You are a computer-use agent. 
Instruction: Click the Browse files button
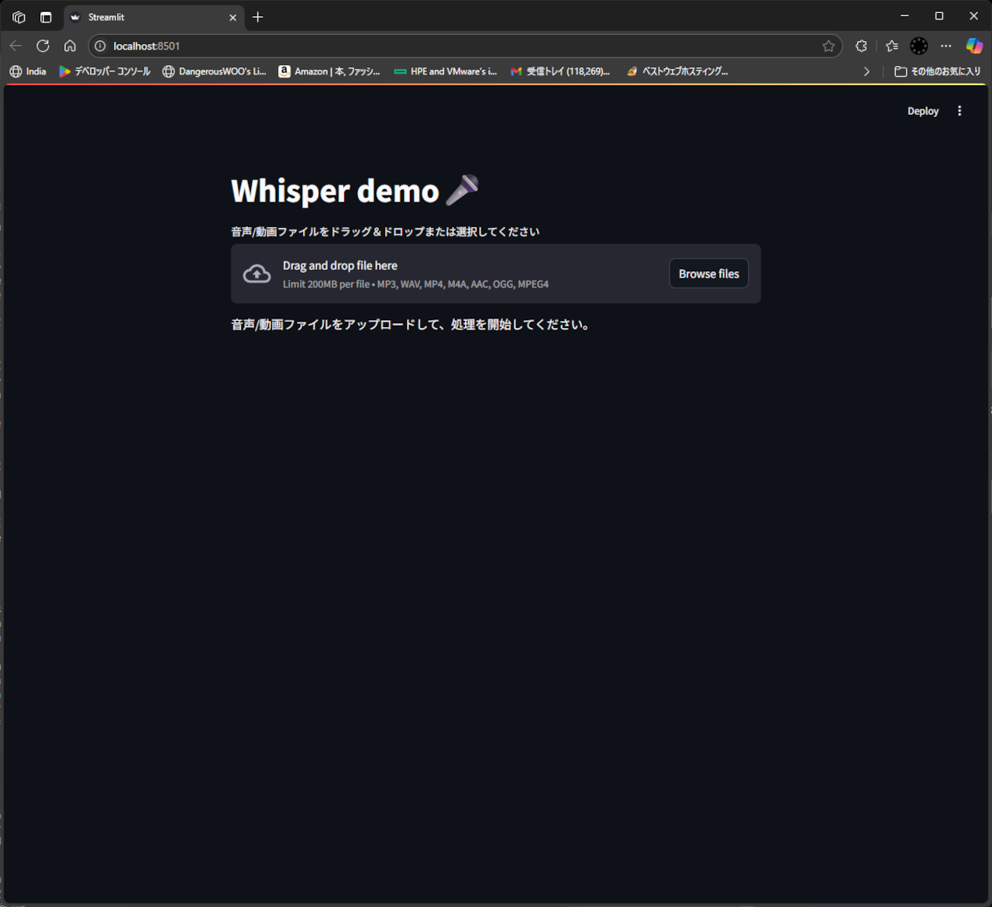(x=708, y=274)
